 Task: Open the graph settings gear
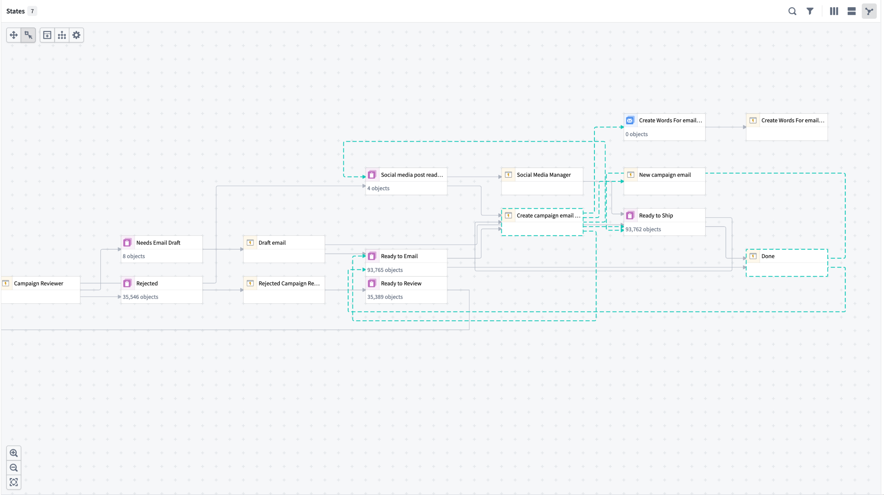[x=76, y=35]
